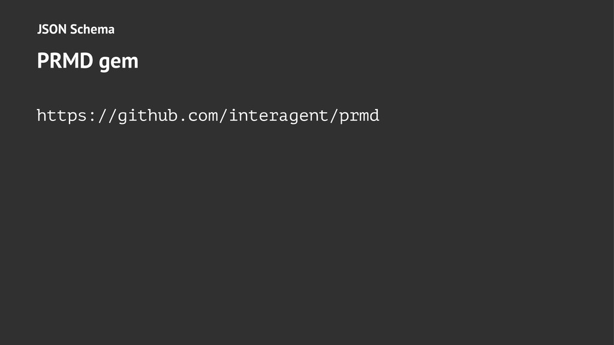Click the word 'gem' in the title
This screenshot has width=614, height=345.
click(119, 62)
